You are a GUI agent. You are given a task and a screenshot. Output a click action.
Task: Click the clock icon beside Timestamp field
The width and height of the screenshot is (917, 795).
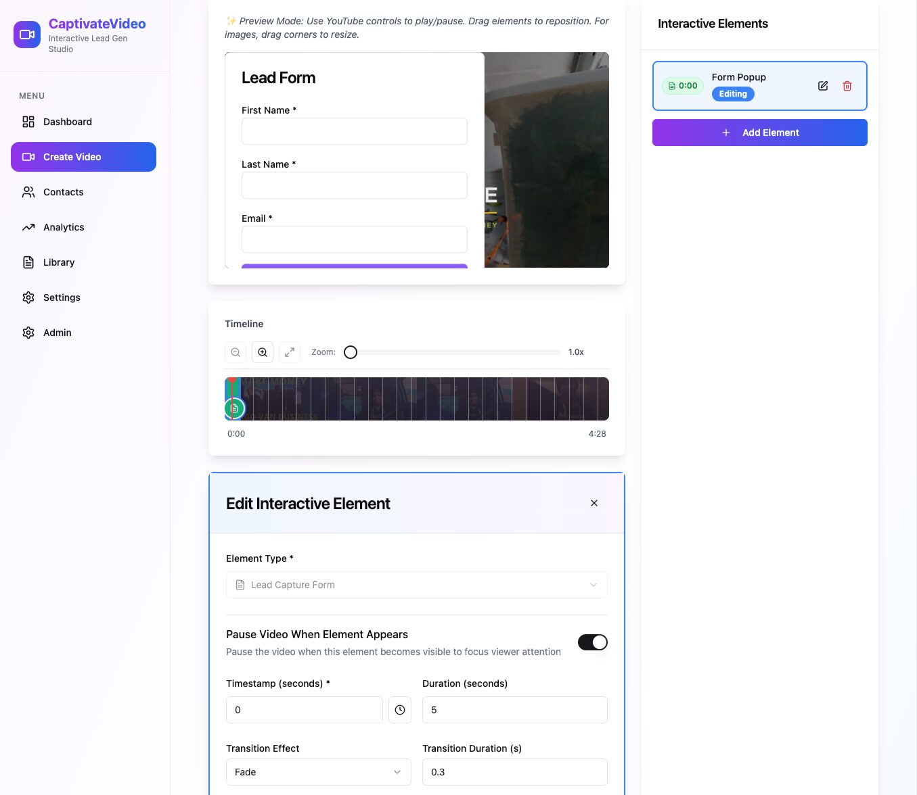pos(400,710)
